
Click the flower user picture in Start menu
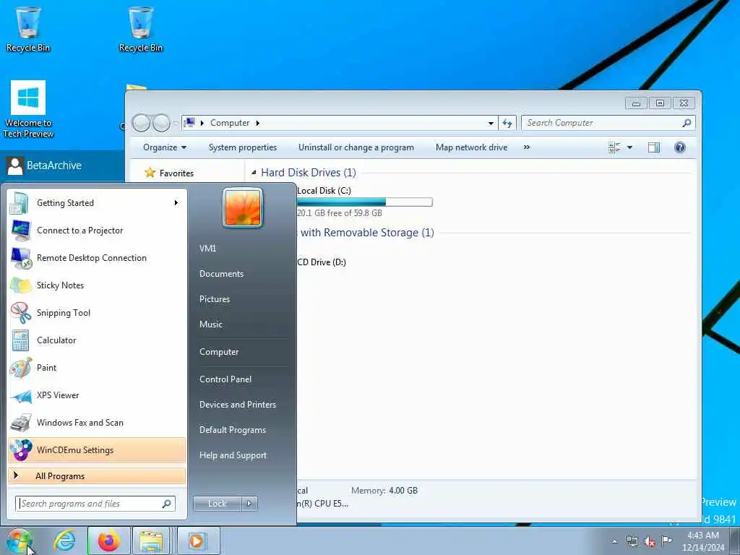pyautogui.click(x=243, y=207)
